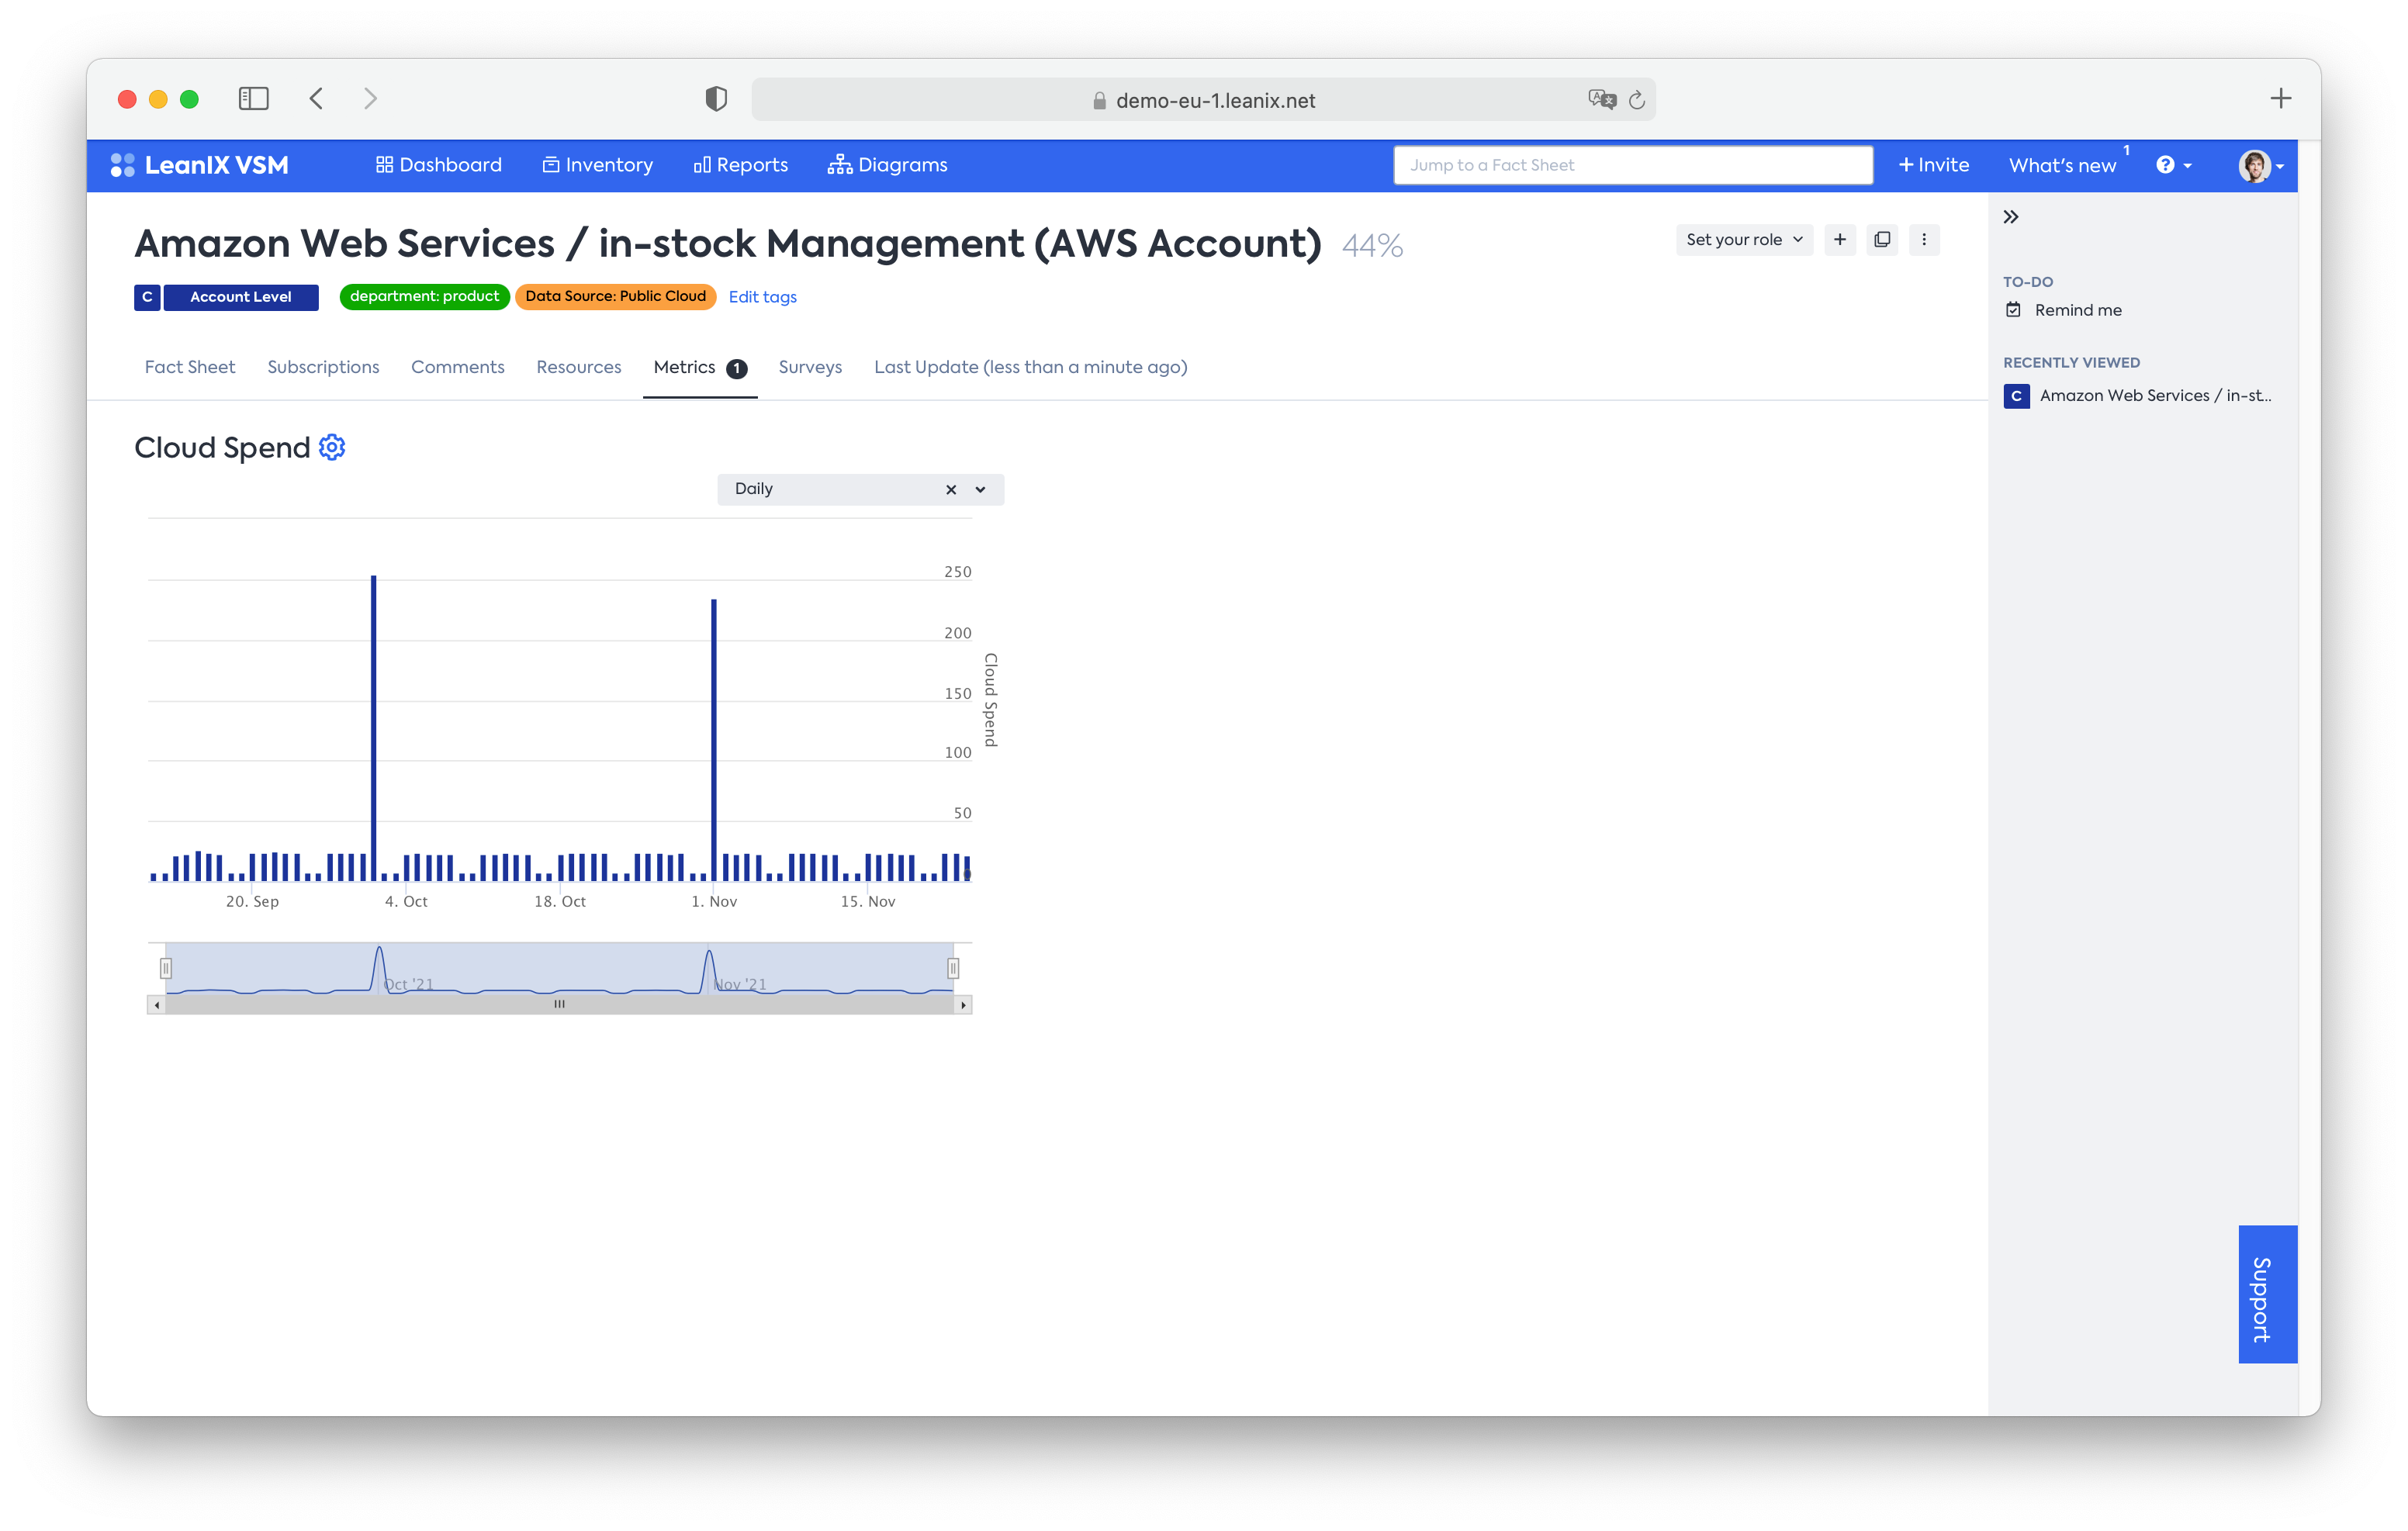Click the chart navigator scrollbar thumb
Screen dimensions: 2408x1531
coord(559,1004)
